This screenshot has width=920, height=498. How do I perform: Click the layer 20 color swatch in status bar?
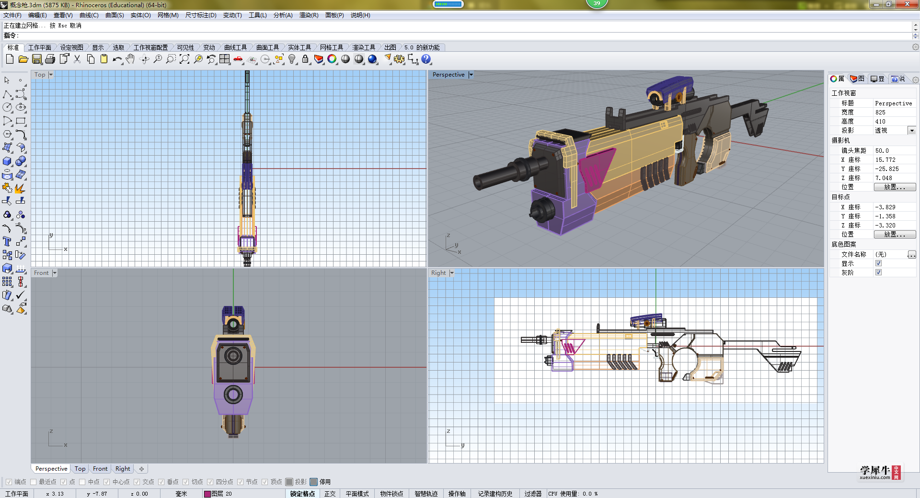click(x=207, y=494)
